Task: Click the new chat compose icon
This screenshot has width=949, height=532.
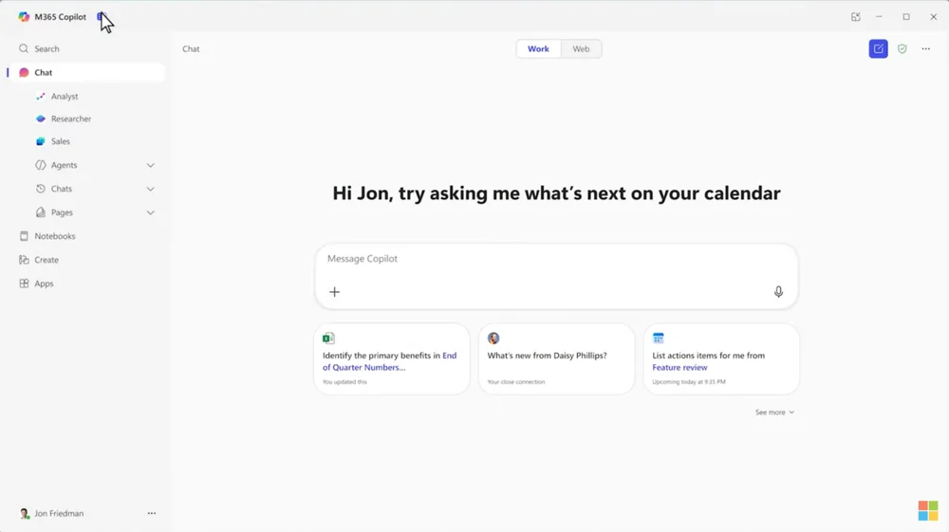Action: click(878, 49)
